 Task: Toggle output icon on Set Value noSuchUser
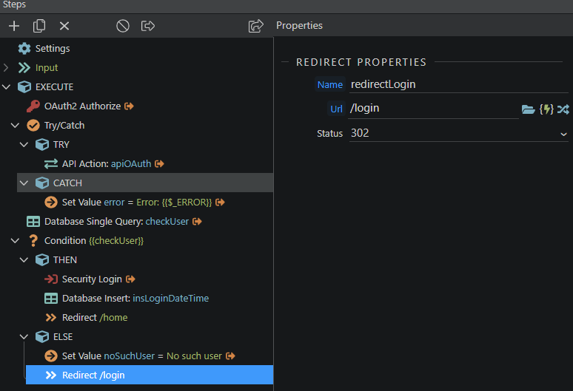(x=230, y=356)
